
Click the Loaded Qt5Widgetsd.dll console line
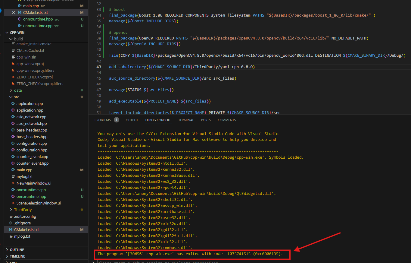(187, 194)
